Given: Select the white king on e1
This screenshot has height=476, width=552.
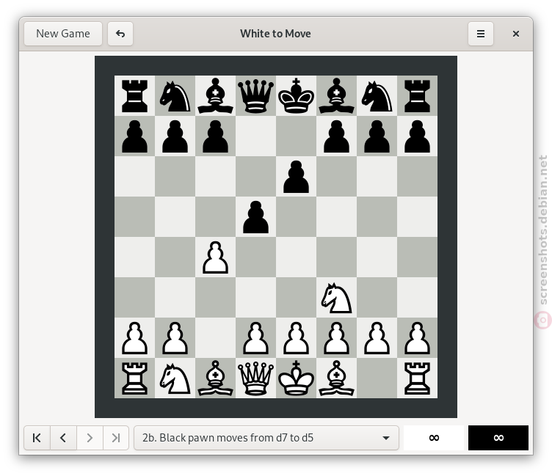Looking at the screenshot, I should [296, 378].
